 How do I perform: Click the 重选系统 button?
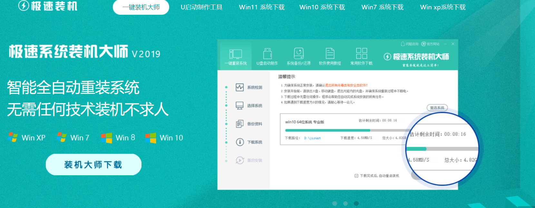click(437, 108)
